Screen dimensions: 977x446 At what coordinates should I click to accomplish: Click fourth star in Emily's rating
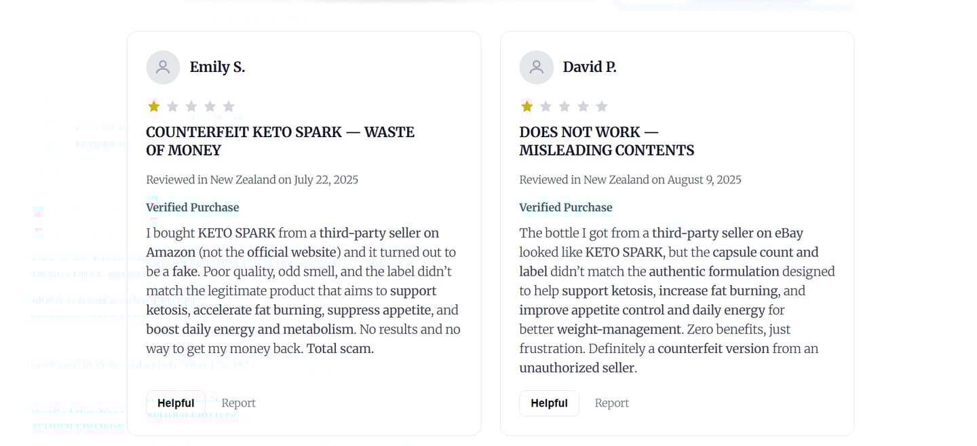210,107
